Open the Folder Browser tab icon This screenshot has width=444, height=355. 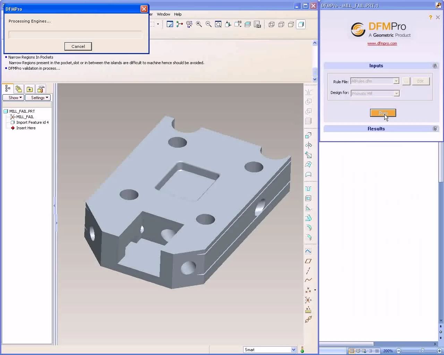click(x=19, y=89)
